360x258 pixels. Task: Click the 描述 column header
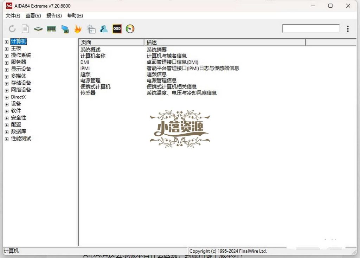click(x=225, y=42)
